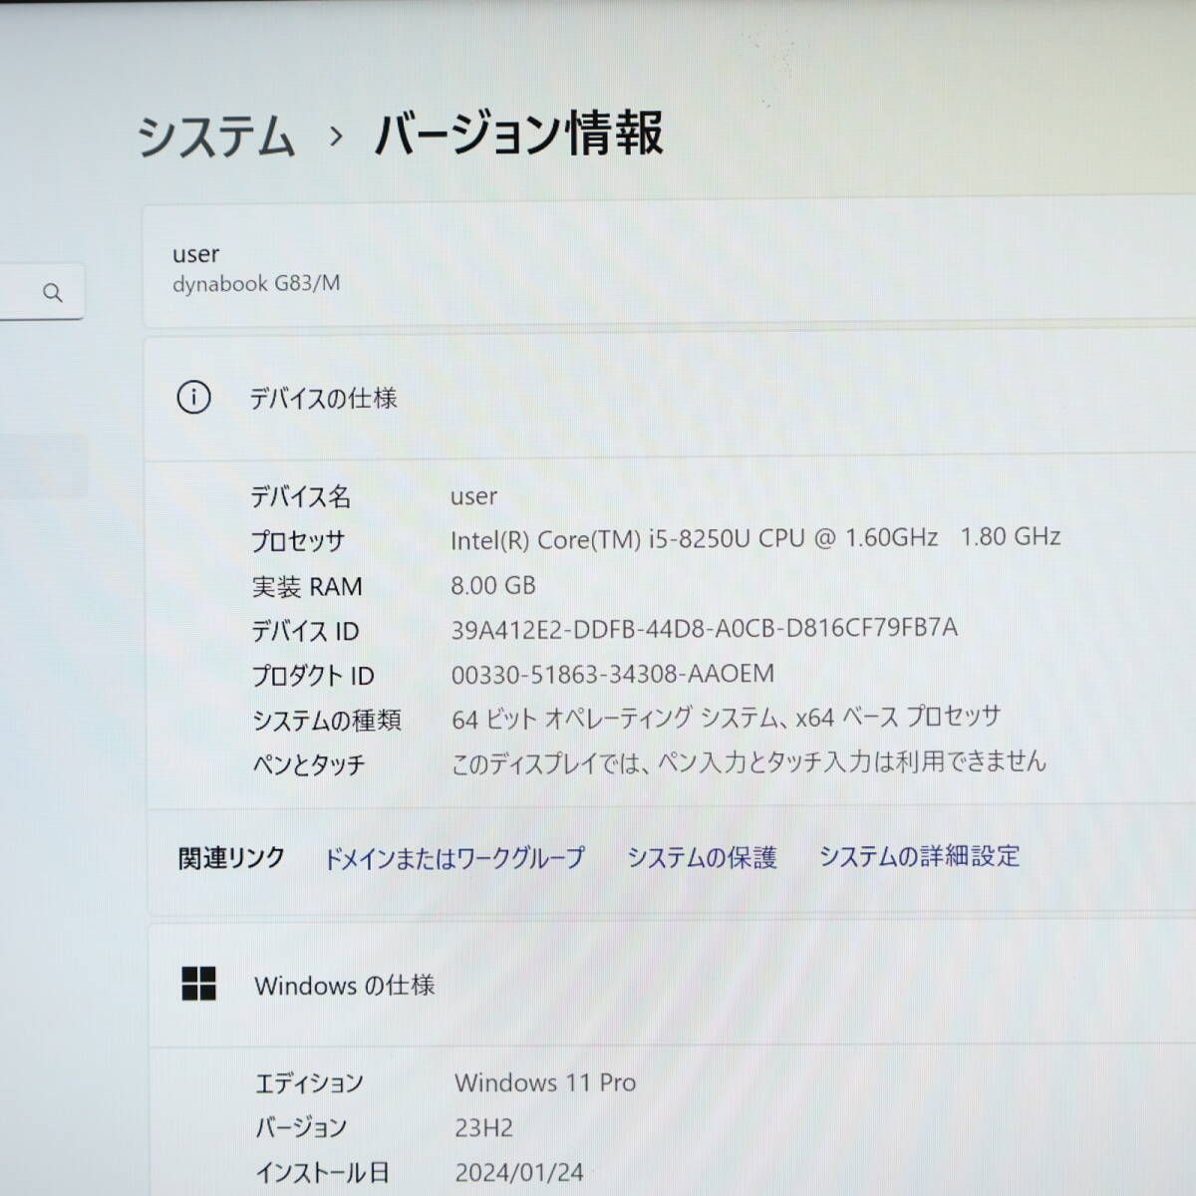Click the 関連リンク label
Screen dimensions: 1196x1196
click(x=231, y=858)
